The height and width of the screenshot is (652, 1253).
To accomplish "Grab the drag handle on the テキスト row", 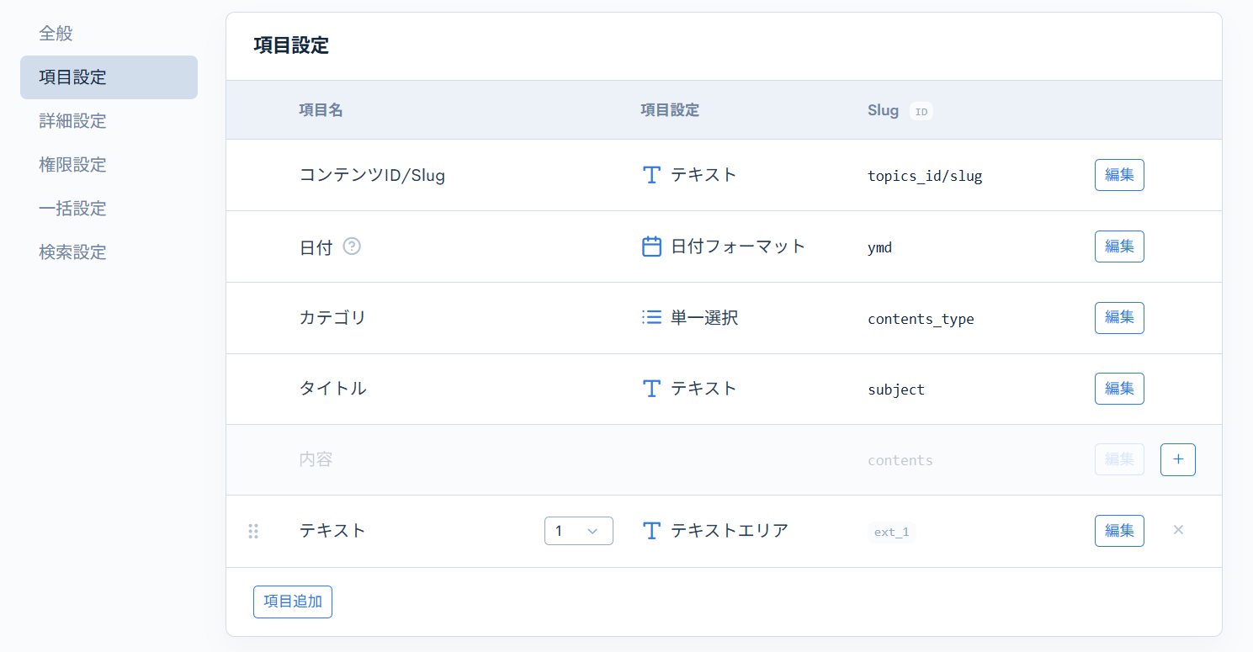I will point(253,530).
